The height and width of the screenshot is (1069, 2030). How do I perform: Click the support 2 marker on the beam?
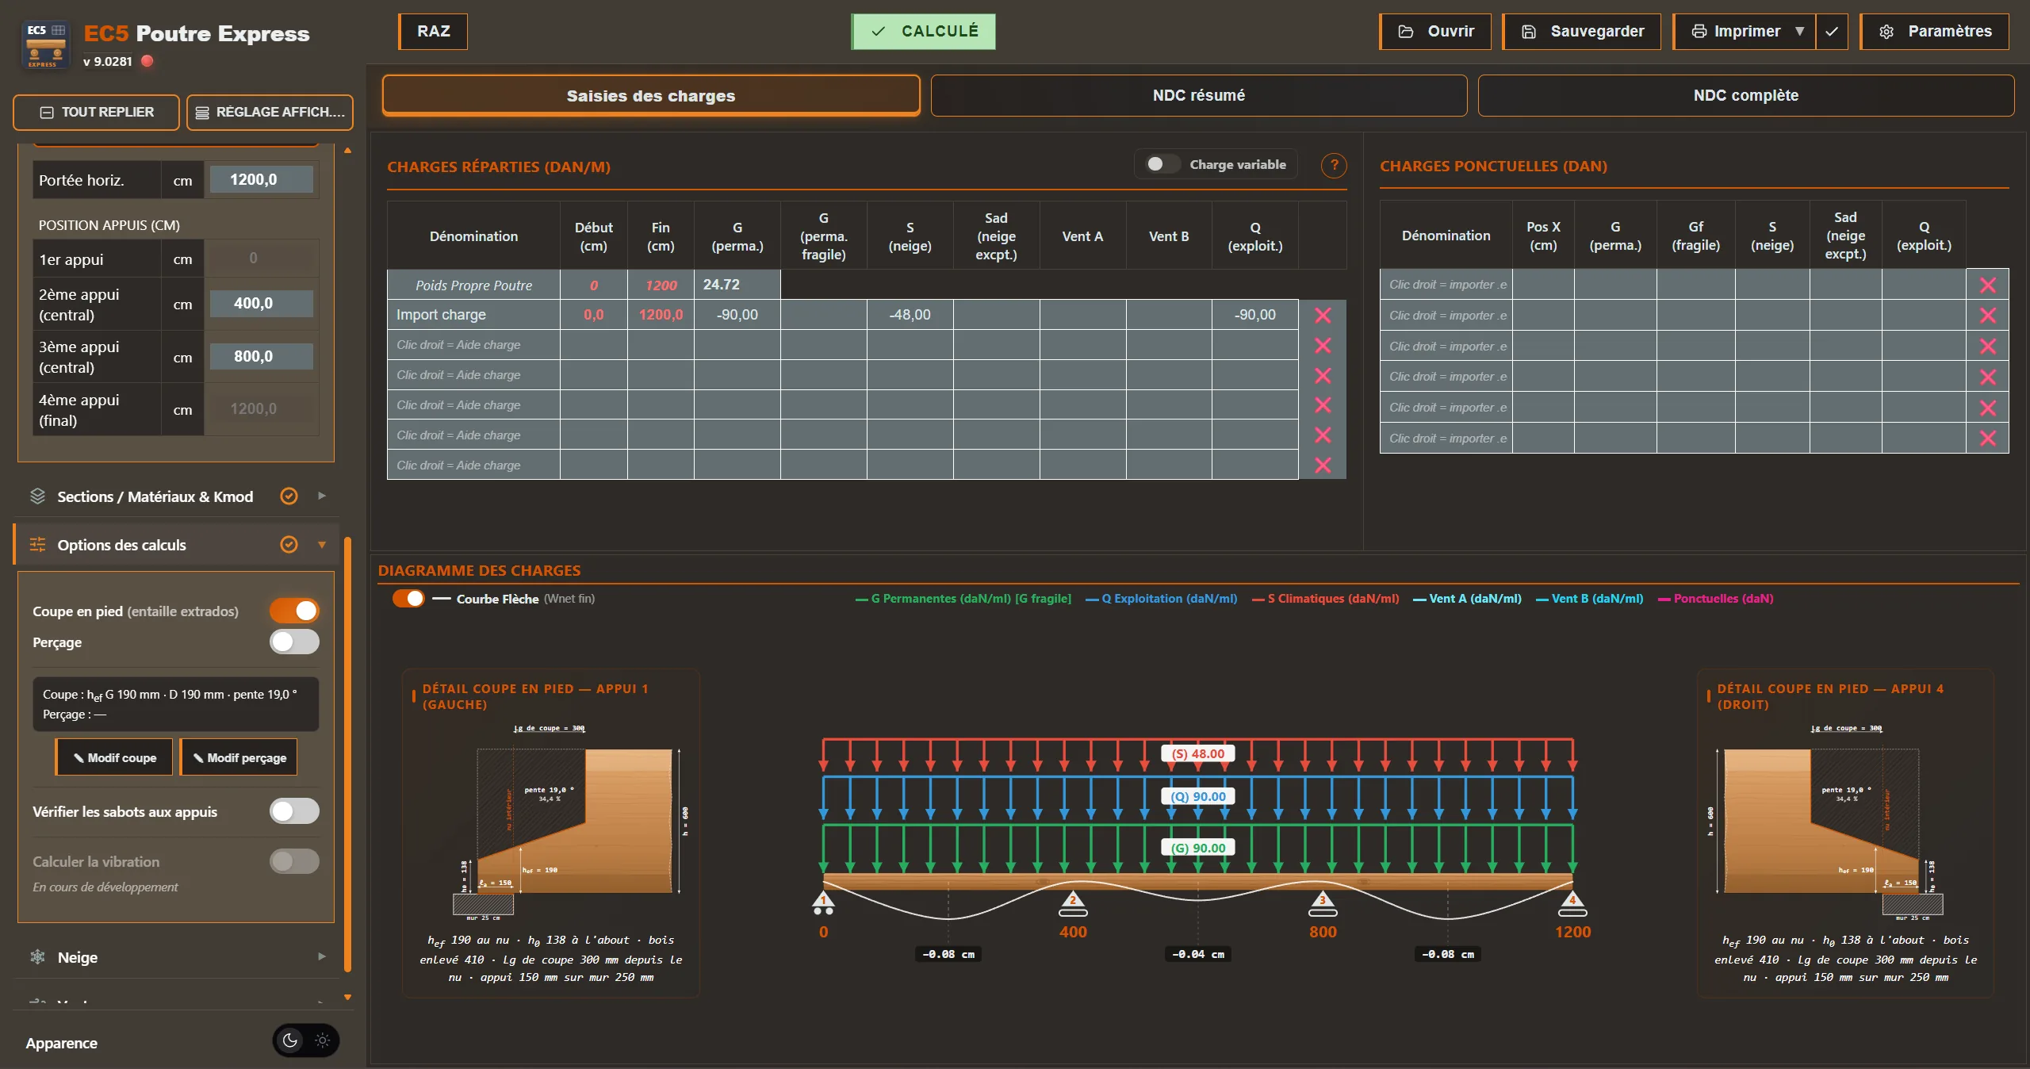1073,902
